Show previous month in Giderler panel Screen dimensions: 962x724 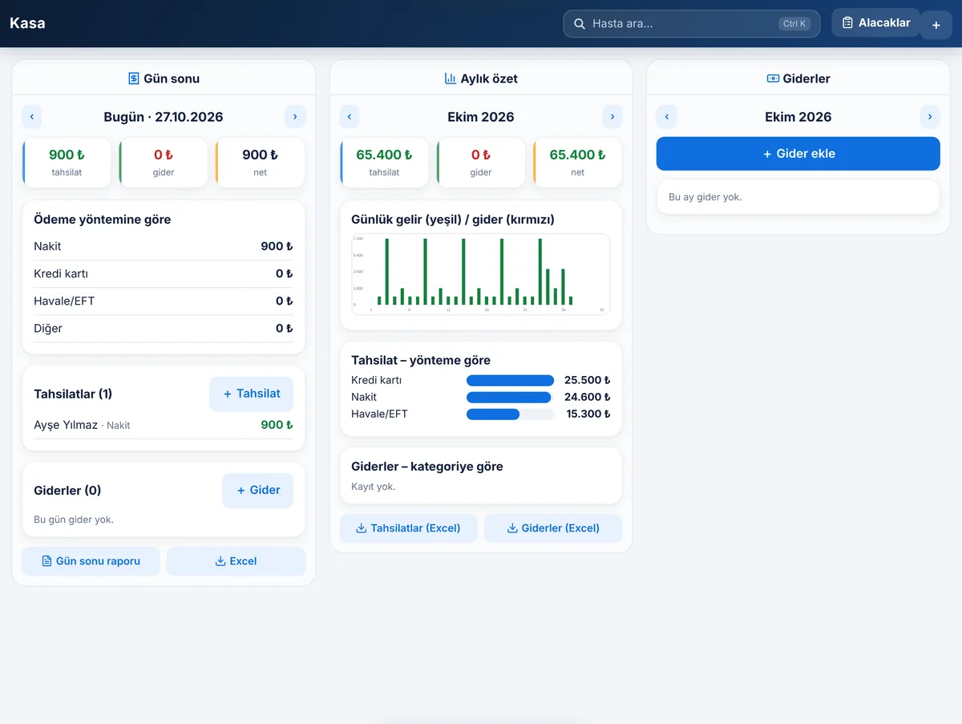667,117
